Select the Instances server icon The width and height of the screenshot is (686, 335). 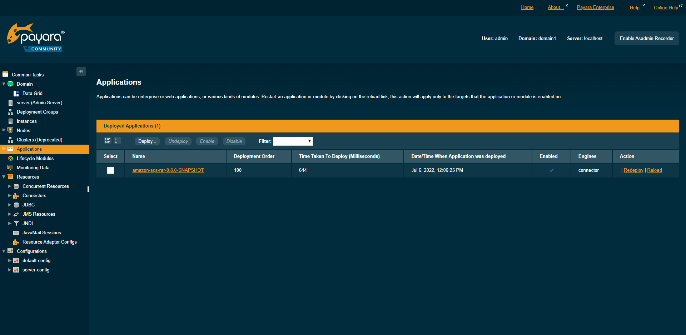pyautogui.click(x=10, y=121)
